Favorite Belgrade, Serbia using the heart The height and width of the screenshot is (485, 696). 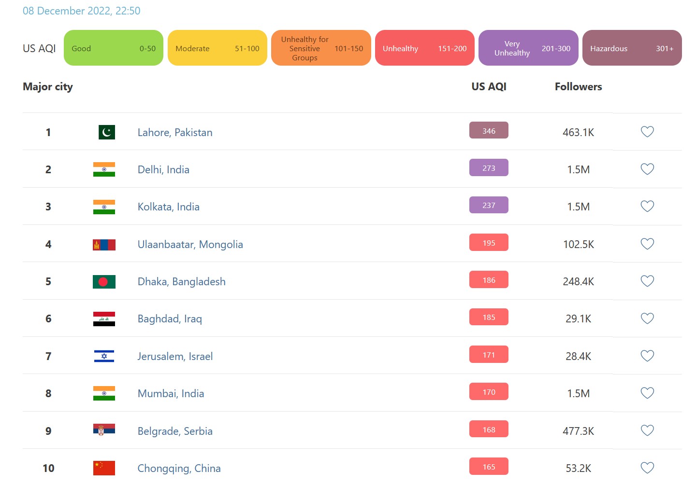(x=647, y=430)
